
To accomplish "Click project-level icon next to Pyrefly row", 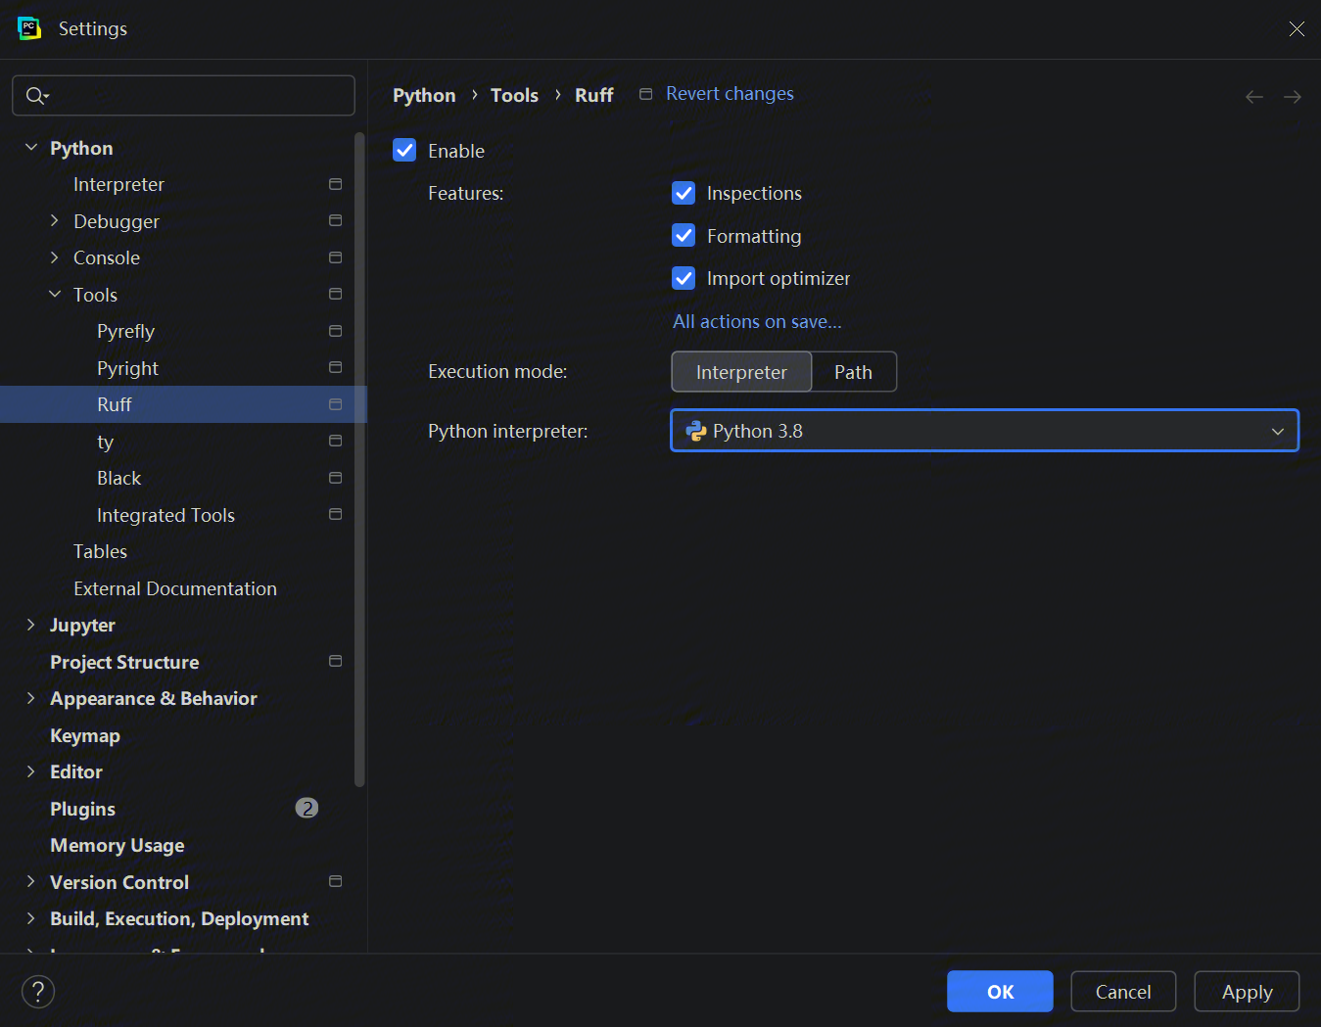I will [x=335, y=331].
